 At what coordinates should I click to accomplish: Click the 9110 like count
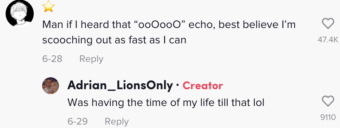pos(328,118)
